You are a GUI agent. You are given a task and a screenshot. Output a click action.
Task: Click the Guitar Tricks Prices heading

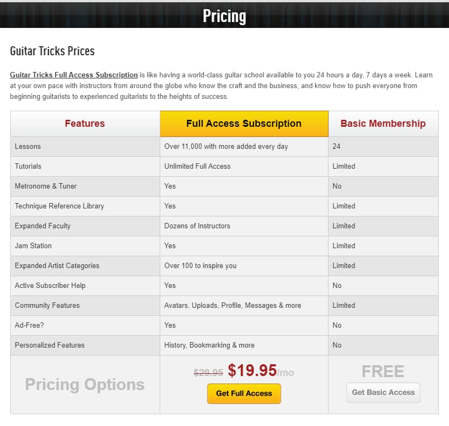pyautogui.click(x=52, y=51)
